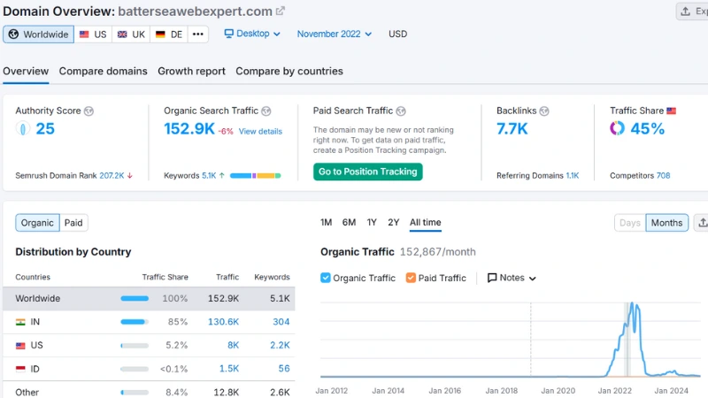Viewport: 708px width, 398px height.
Task: Select the Paid toggle button
Action: (x=73, y=223)
